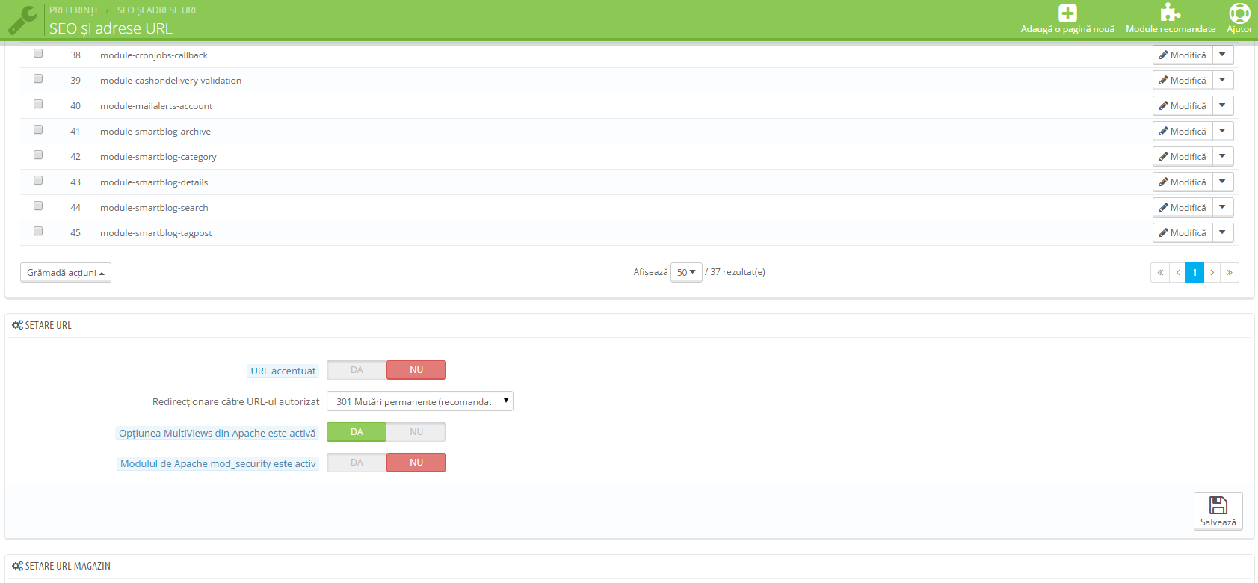The width and height of the screenshot is (1258, 583).
Task: Open the Grămadă acțiuni bulk actions dropdown
Action: click(x=66, y=273)
